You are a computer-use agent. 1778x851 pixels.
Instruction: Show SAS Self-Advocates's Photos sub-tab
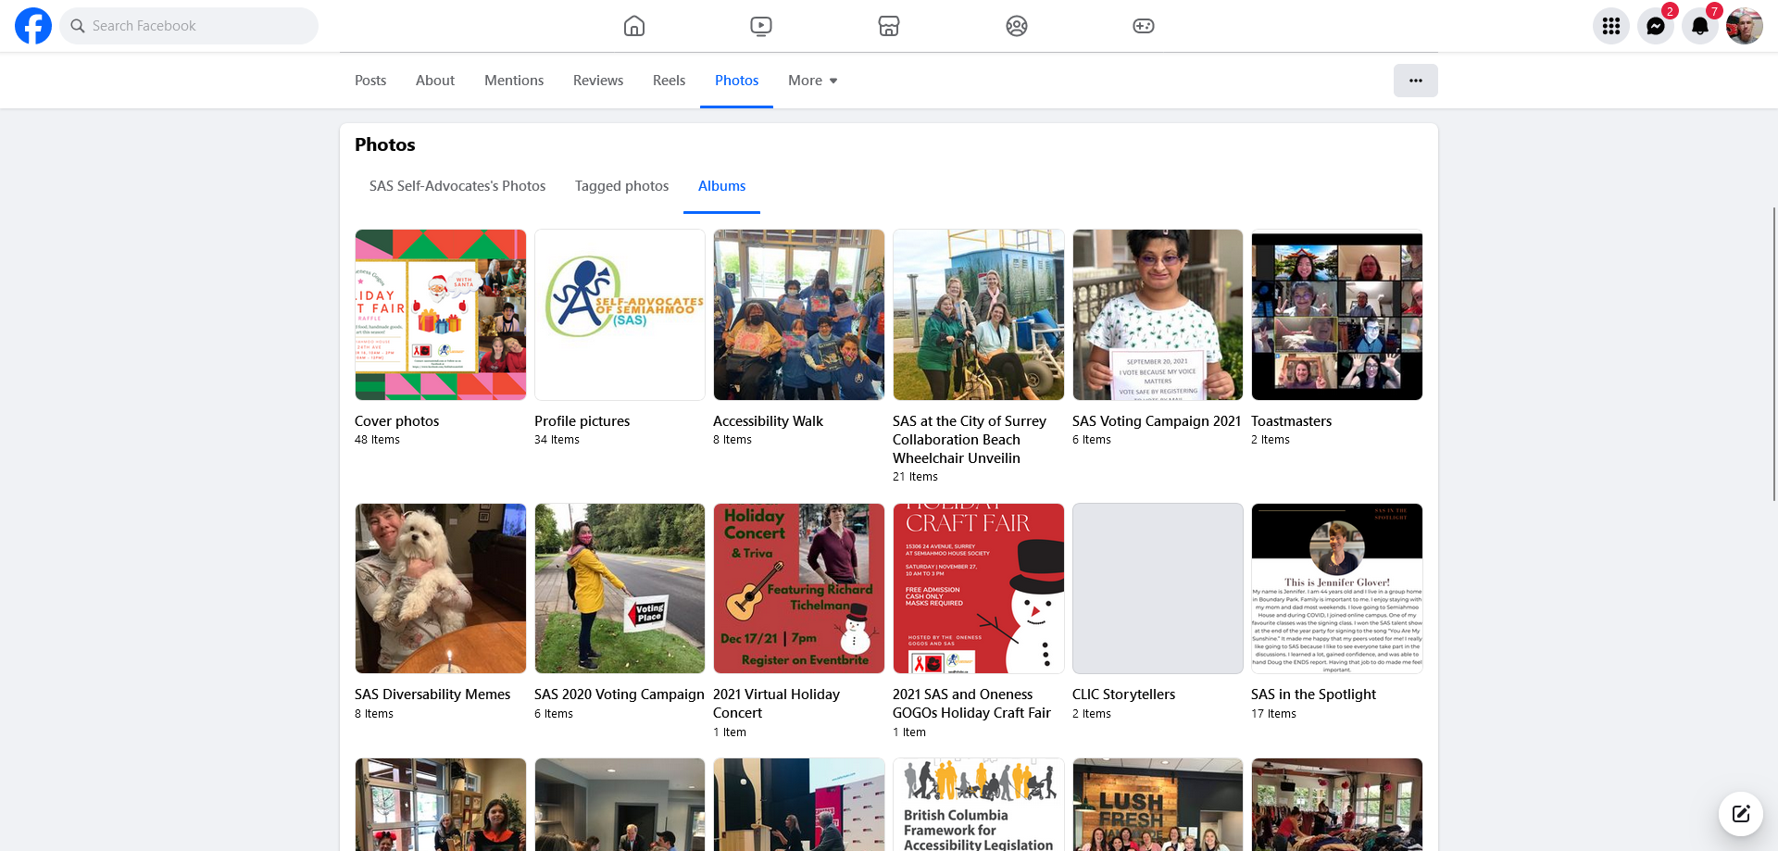[457, 186]
